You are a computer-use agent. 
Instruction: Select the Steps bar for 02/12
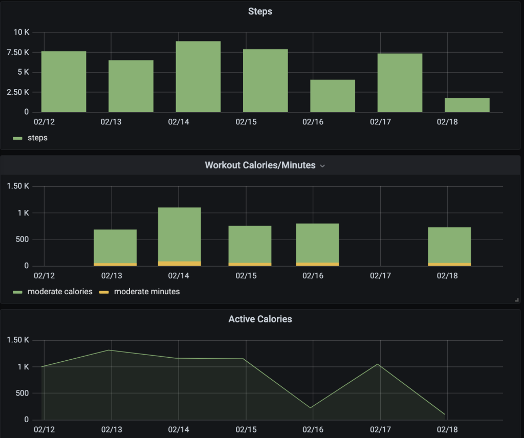click(63, 82)
